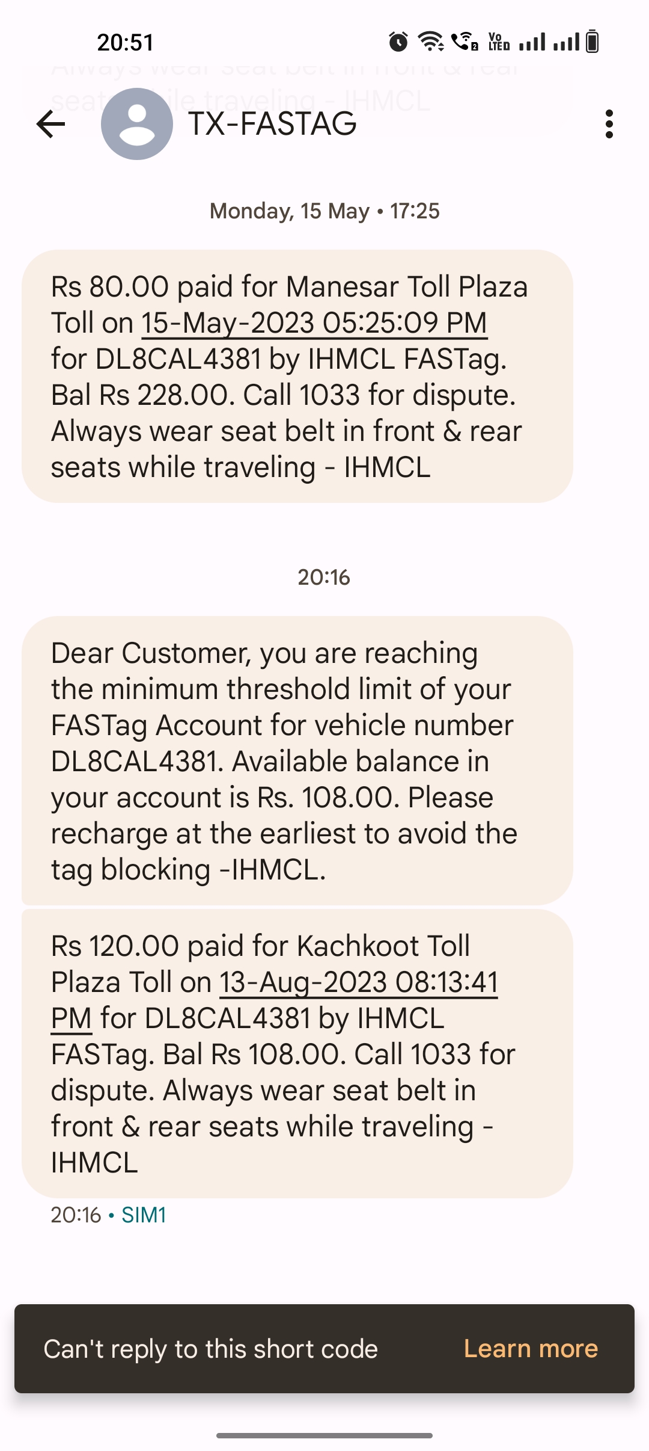
Task: Tap the alarm icon in status bar
Action: [x=398, y=42]
